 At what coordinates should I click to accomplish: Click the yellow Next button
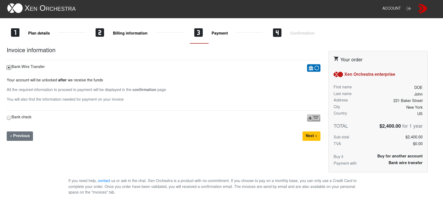(311, 136)
